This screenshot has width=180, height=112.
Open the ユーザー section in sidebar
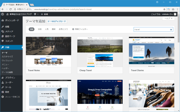[9, 82]
